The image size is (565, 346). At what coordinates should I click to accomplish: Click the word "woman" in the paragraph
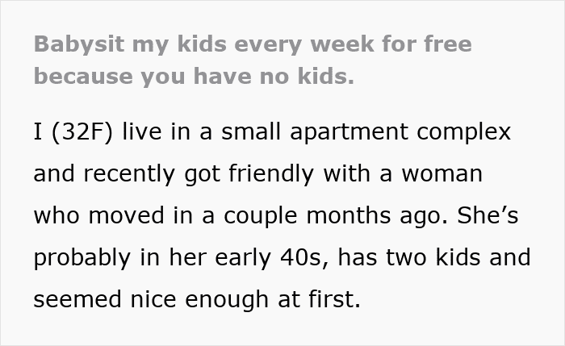pos(442,173)
